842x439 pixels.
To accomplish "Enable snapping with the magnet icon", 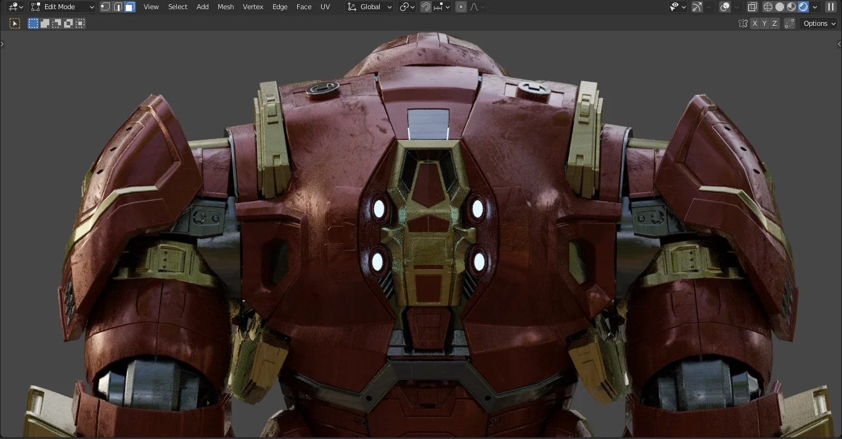I will [426, 7].
